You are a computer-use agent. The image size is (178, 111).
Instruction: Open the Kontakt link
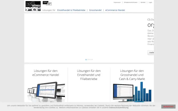(143, 2)
